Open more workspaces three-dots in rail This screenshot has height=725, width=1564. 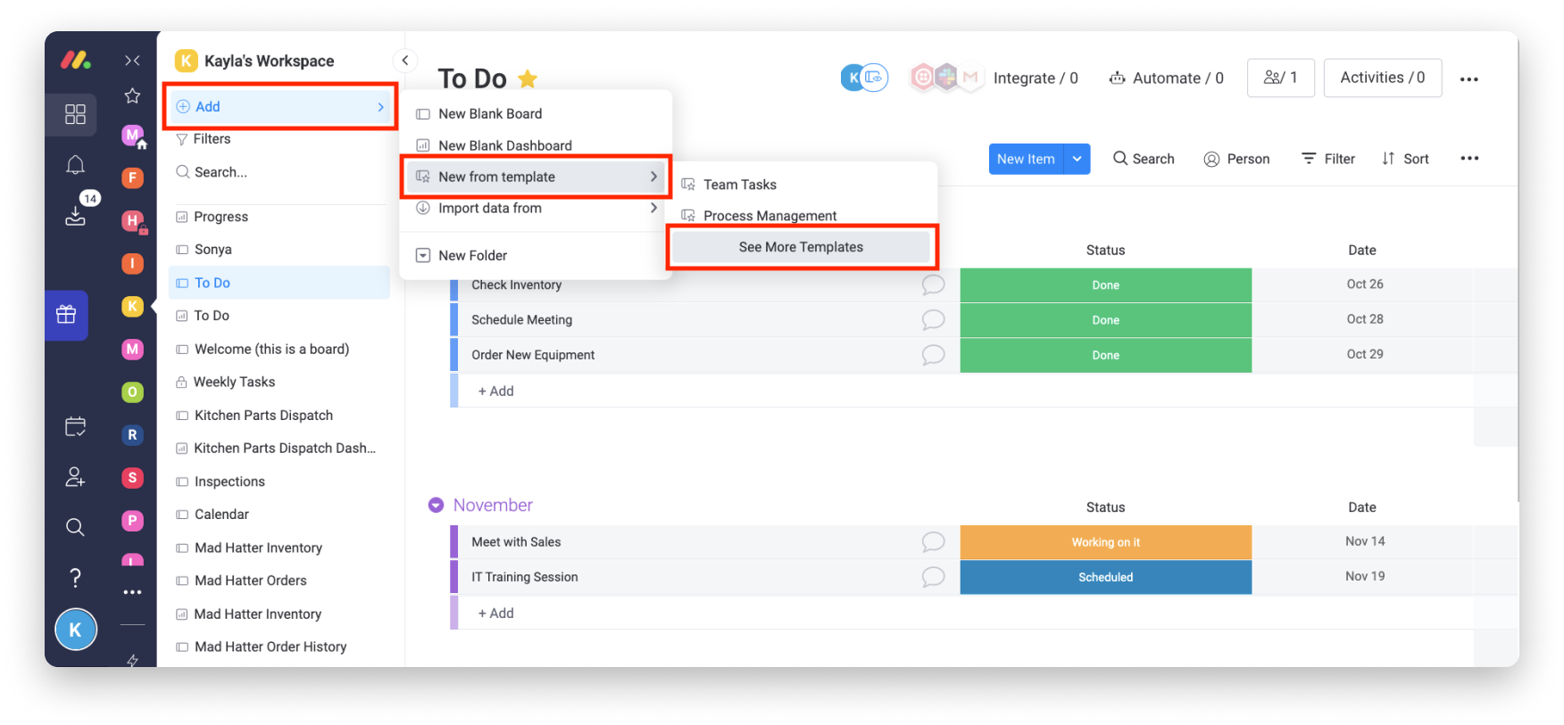(132, 592)
